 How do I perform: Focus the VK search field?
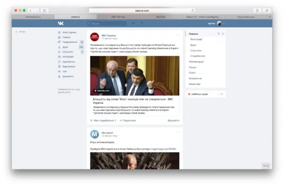(x=107, y=23)
